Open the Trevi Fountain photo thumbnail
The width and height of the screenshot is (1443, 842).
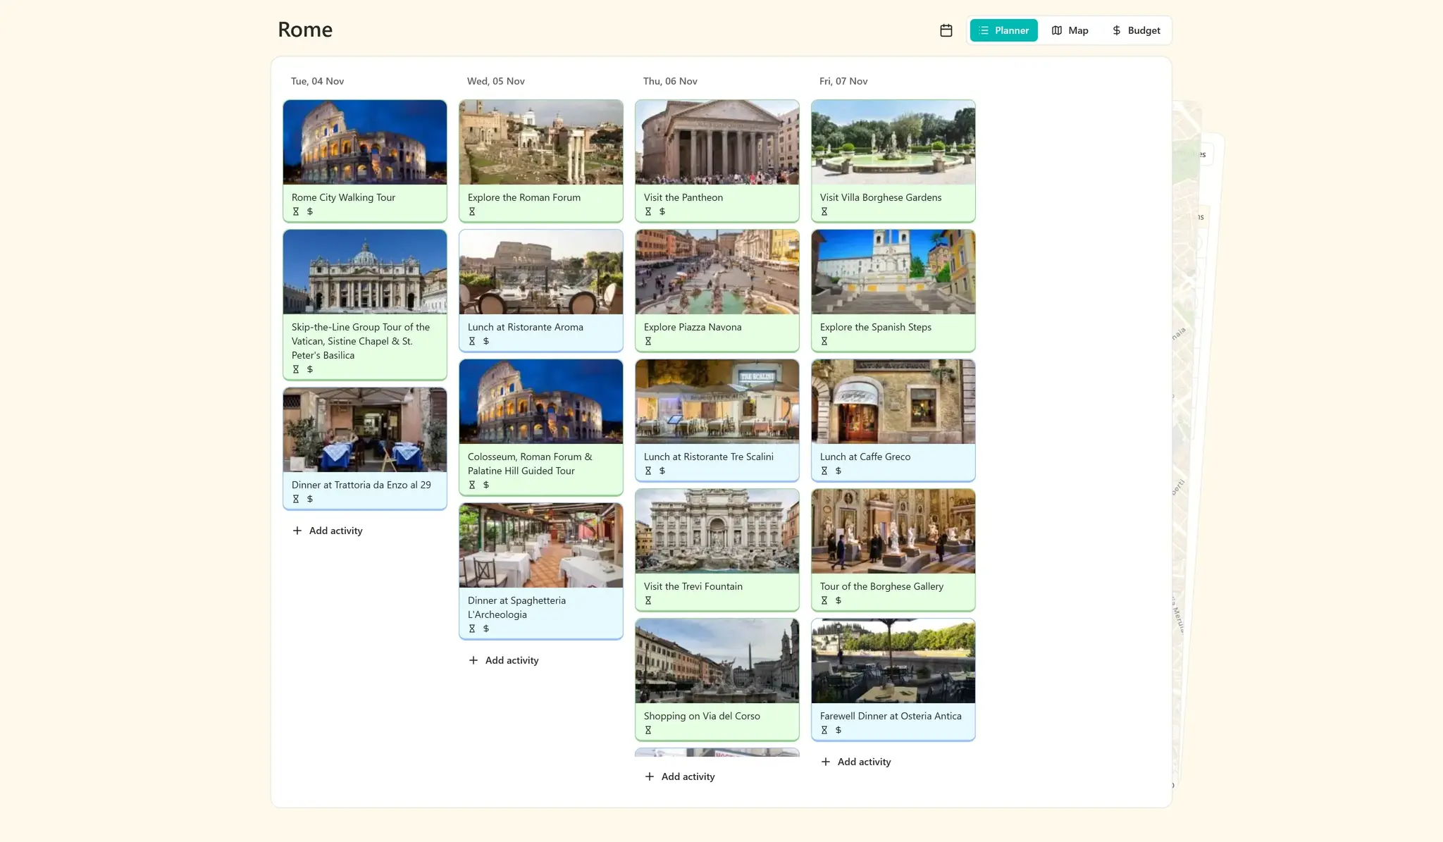[x=717, y=531]
